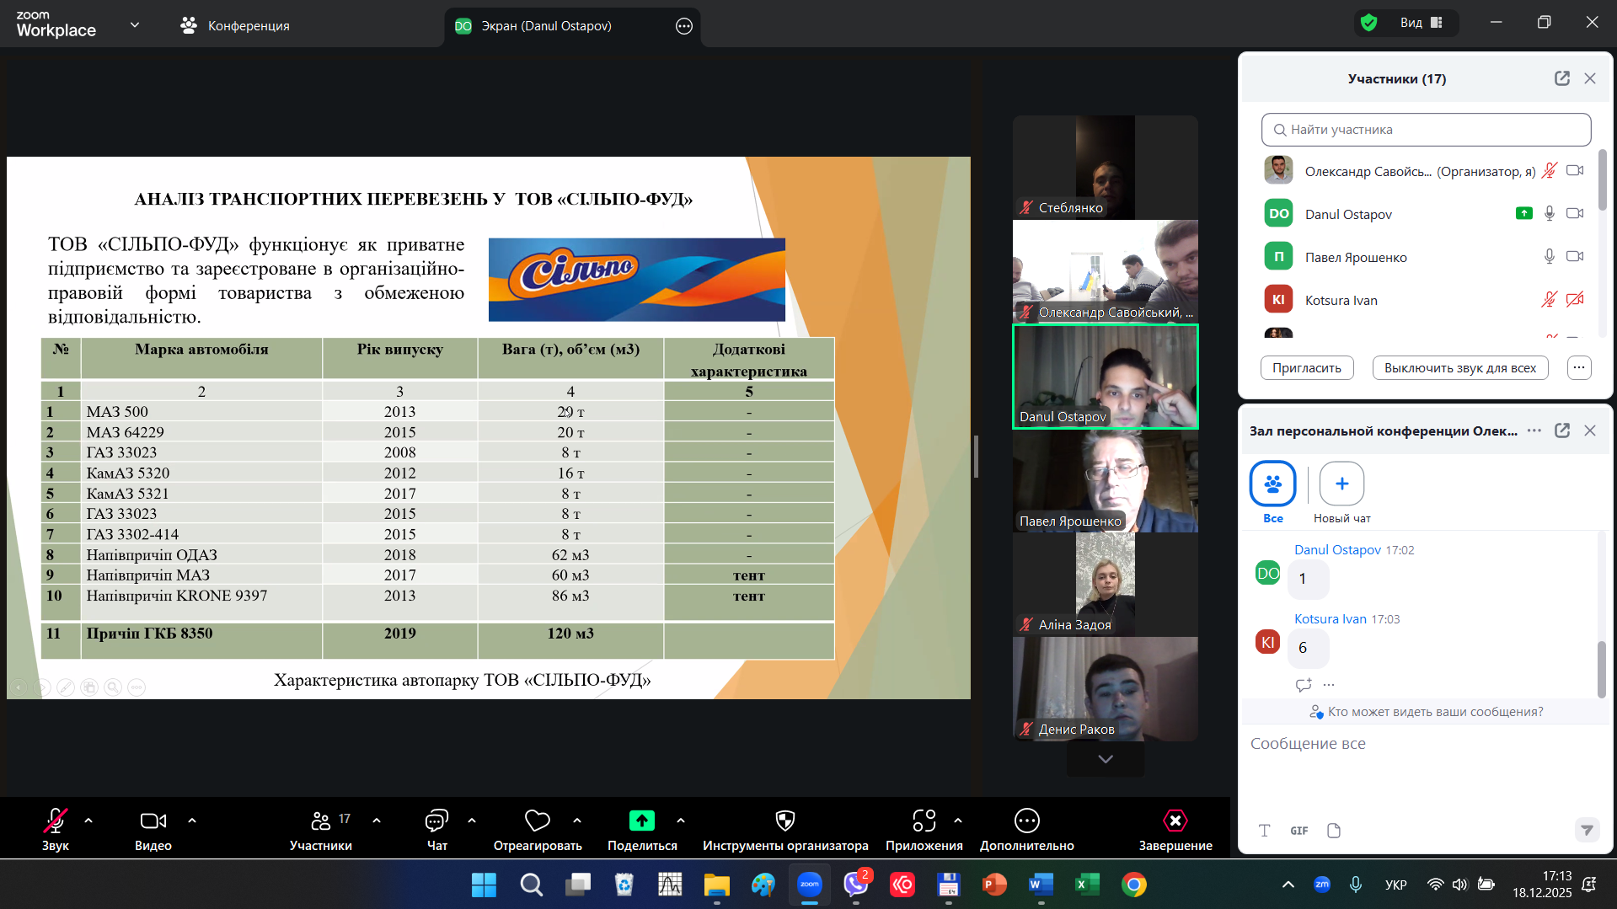Expand audio options arrow next to Звук
The height and width of the screenshot is (909, 1617).
[88, 820]
